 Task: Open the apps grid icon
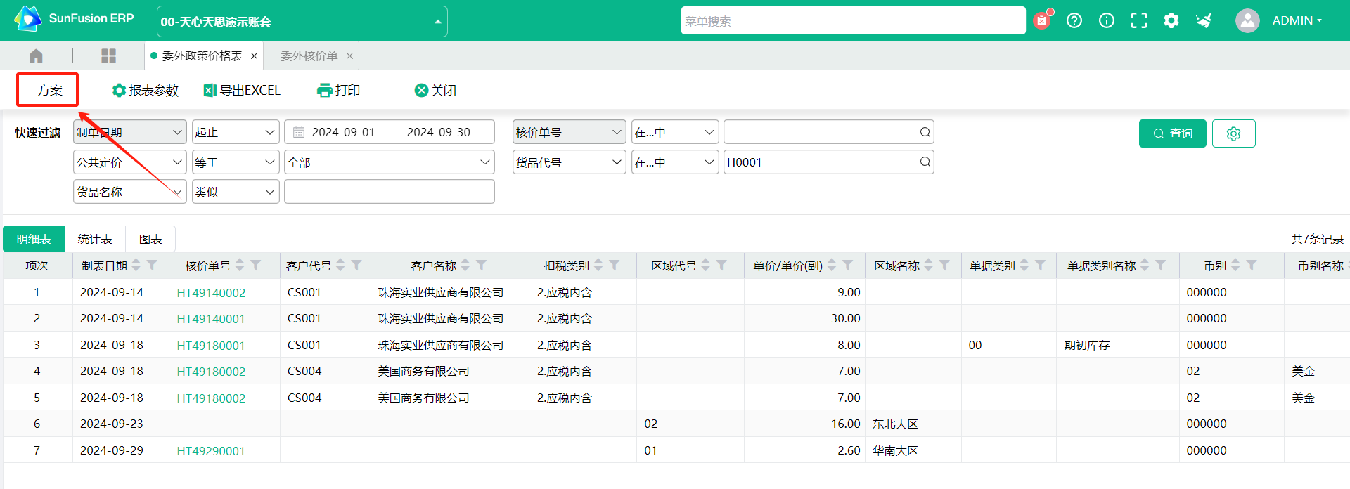[108, 56]
